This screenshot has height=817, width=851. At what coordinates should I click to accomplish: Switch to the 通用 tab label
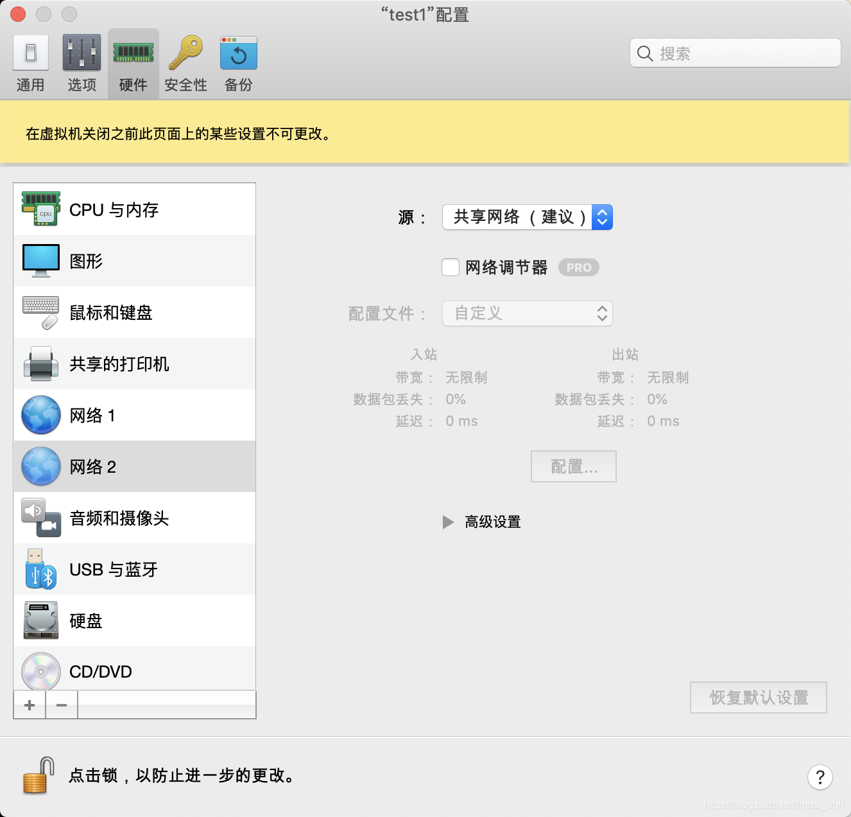pos(31,85)
